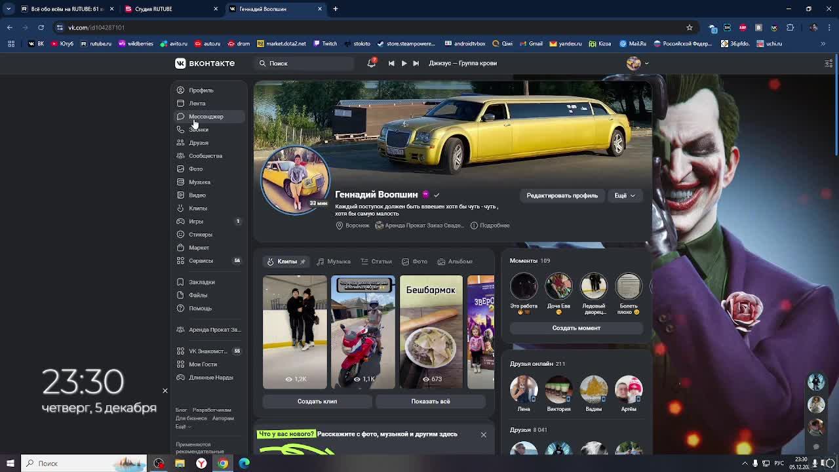Click the Звонки phone icon
Viewport: 839px width, 472px height.
pos(181,129)
